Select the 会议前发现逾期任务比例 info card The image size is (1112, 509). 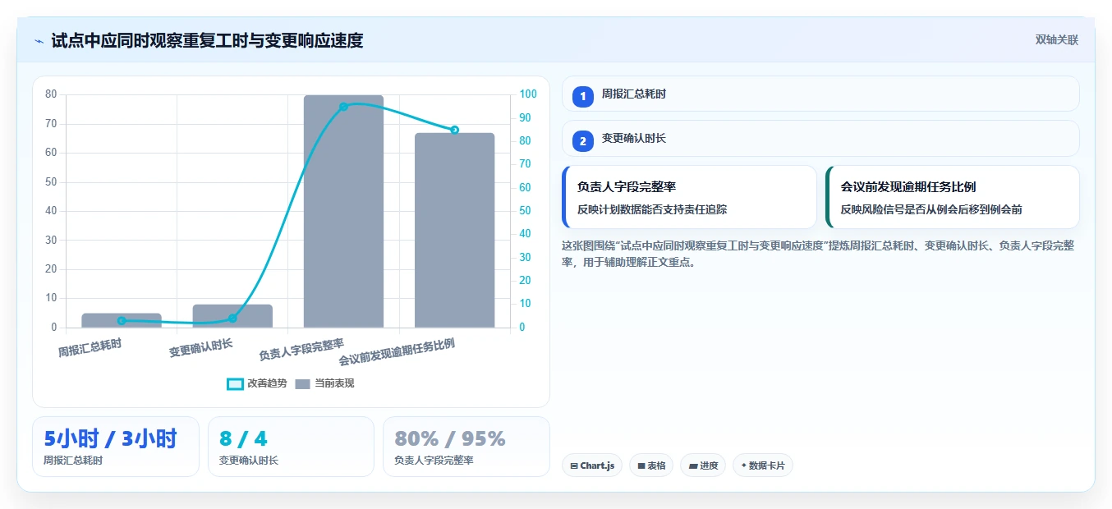pos(953,197)
